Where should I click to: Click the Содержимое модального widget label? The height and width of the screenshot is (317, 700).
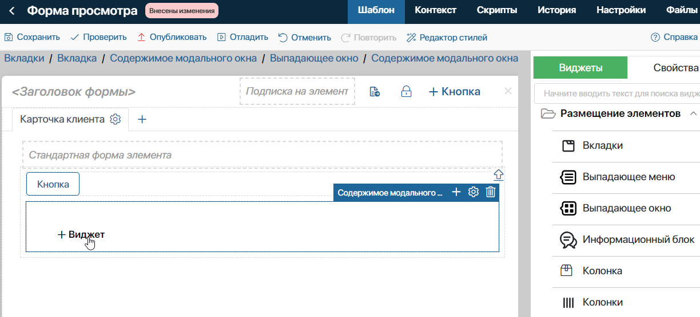coord(390,193)
